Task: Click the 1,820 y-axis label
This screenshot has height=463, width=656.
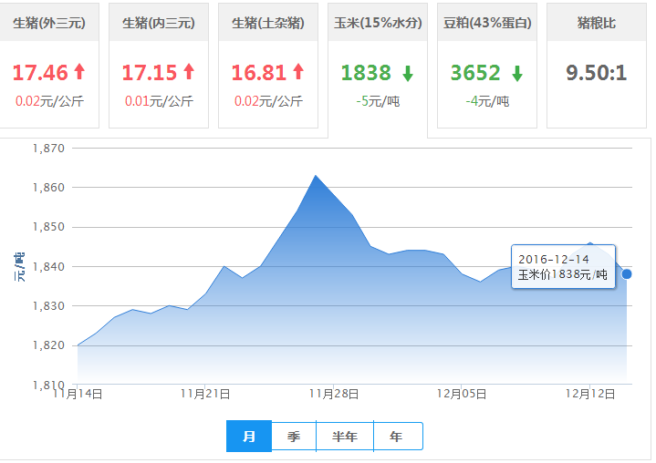Action: click(x=48, y=345)
